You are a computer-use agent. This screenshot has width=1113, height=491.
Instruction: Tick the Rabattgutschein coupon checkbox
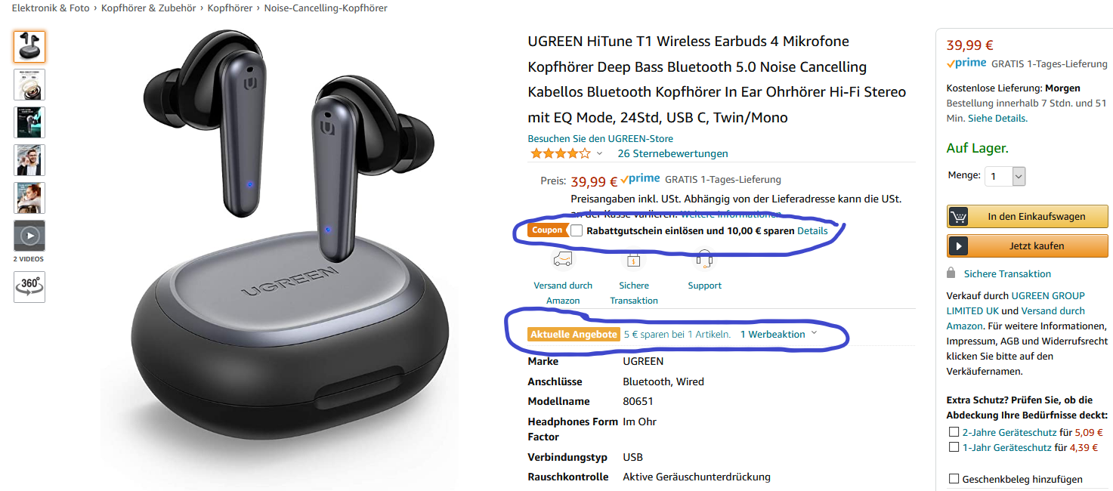(577, 230)
